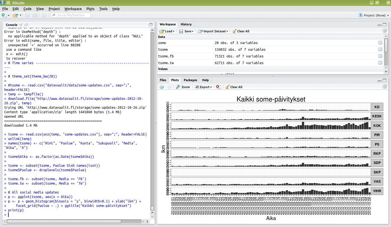View the 'tsome' data frame grid icon
The image size is (391, 227).
tap(380, 49)
